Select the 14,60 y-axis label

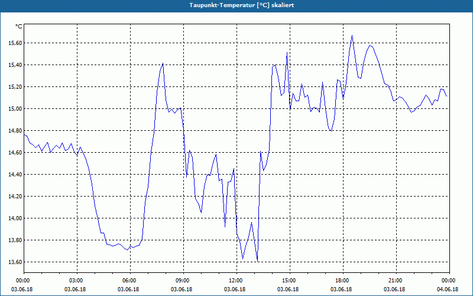point(16,153)
